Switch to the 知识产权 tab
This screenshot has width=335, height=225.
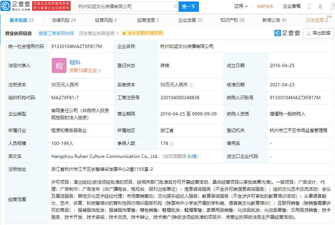pyautogui.click(x=232, y=20)
